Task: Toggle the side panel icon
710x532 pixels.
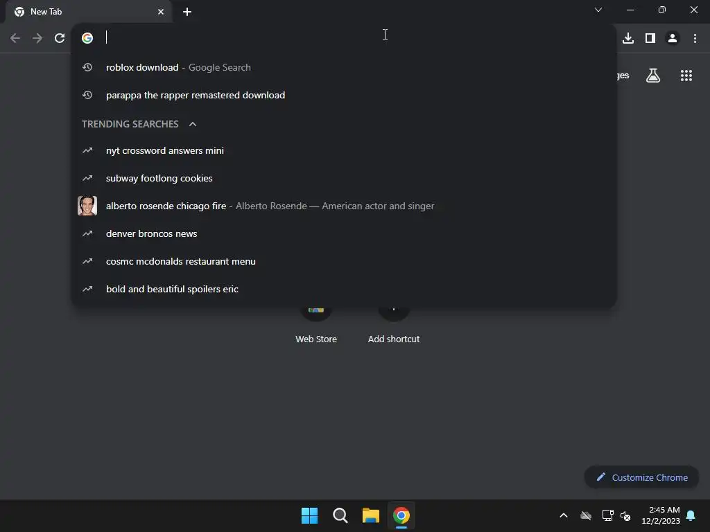Action: (650, 39)
